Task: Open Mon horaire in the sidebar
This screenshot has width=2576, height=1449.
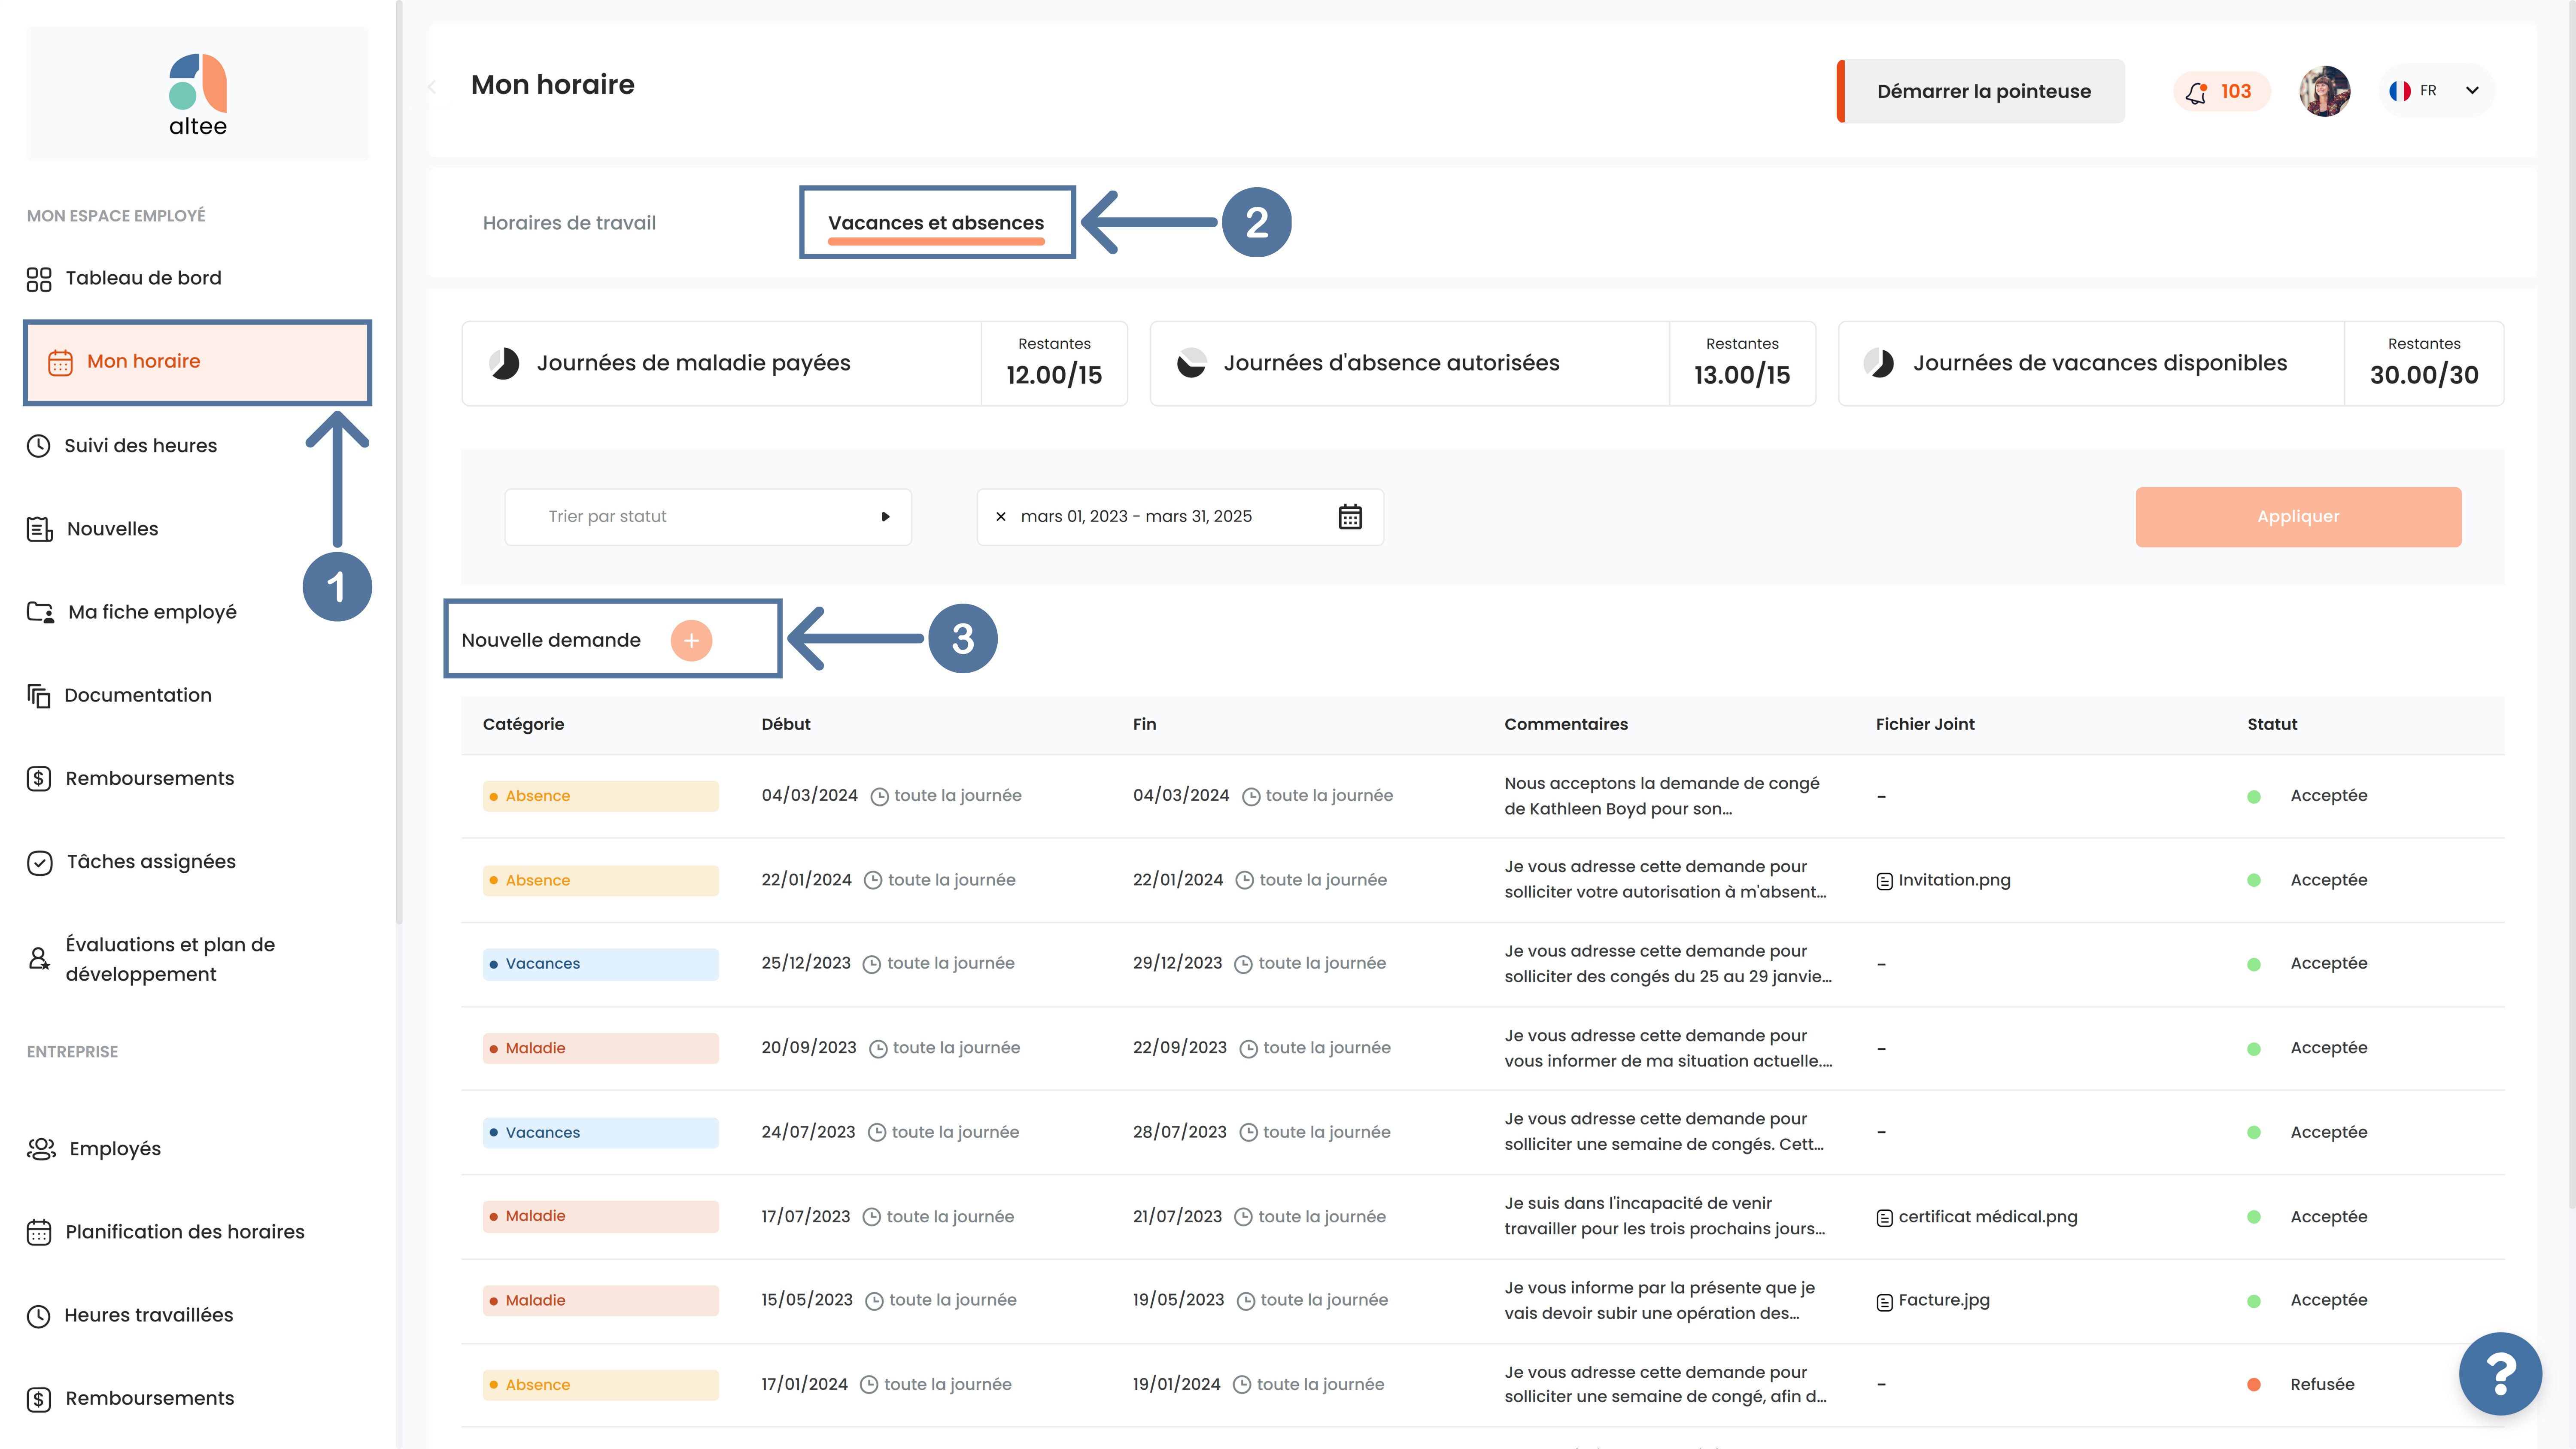Action: [197, 362]
